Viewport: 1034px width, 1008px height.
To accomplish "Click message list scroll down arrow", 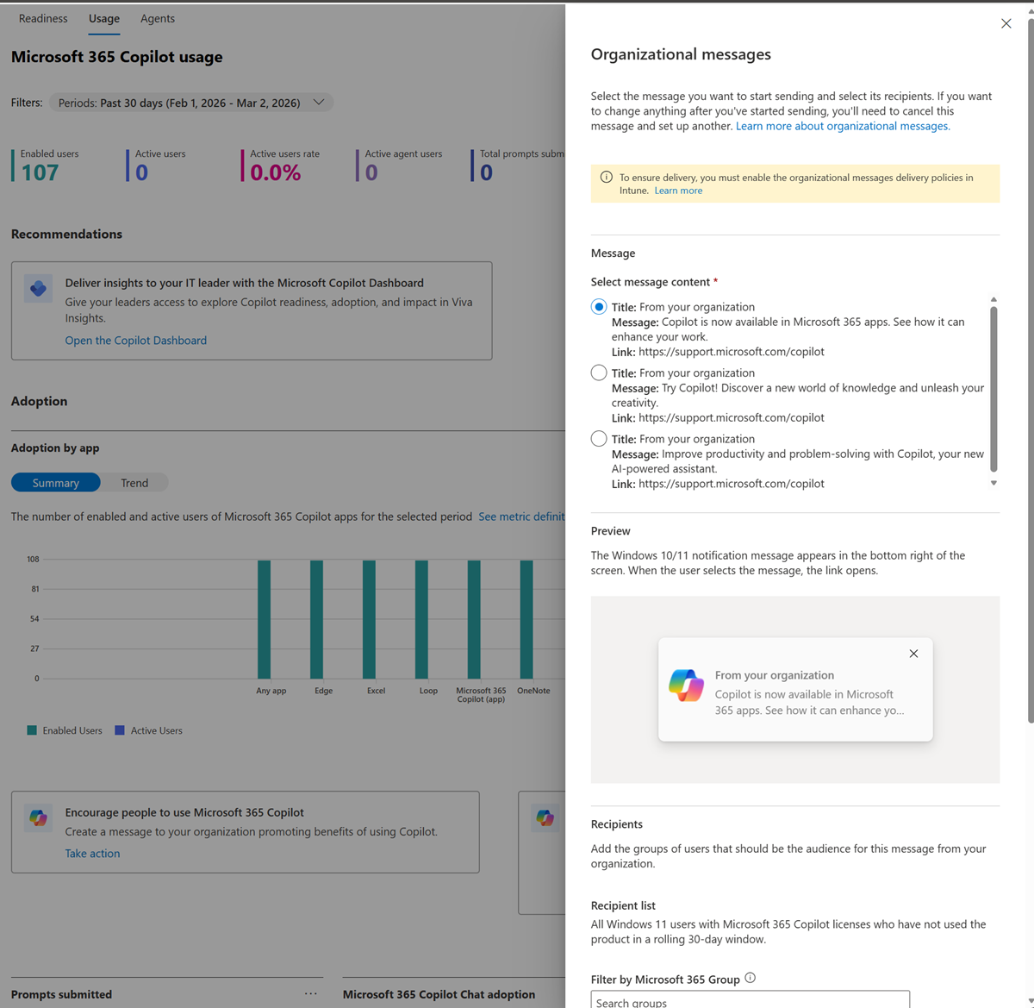I will pyautogui.click(x=994, y=483).
